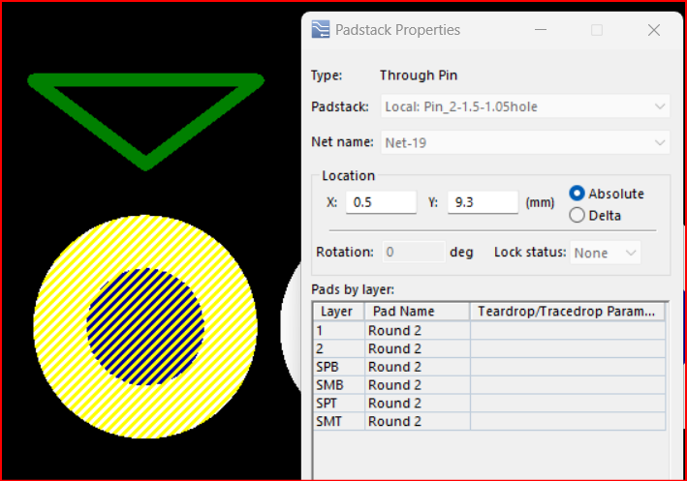Click the X location input field

384,202
